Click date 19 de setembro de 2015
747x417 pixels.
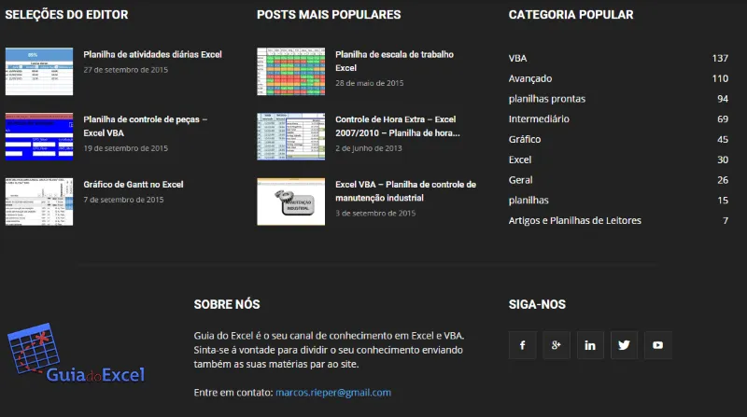(126, 148)
